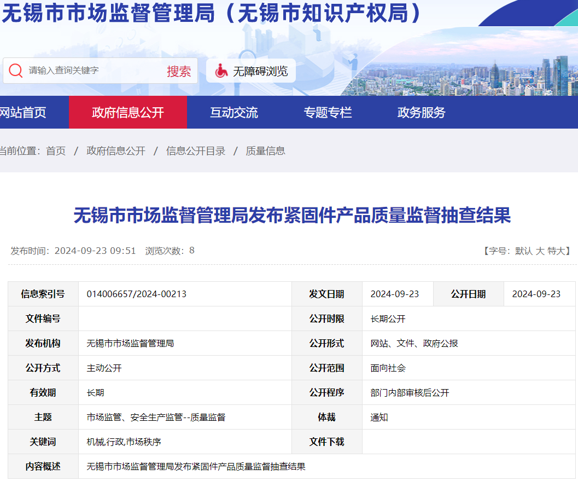Open 专题专栏 navigation menu

[328, 113]
